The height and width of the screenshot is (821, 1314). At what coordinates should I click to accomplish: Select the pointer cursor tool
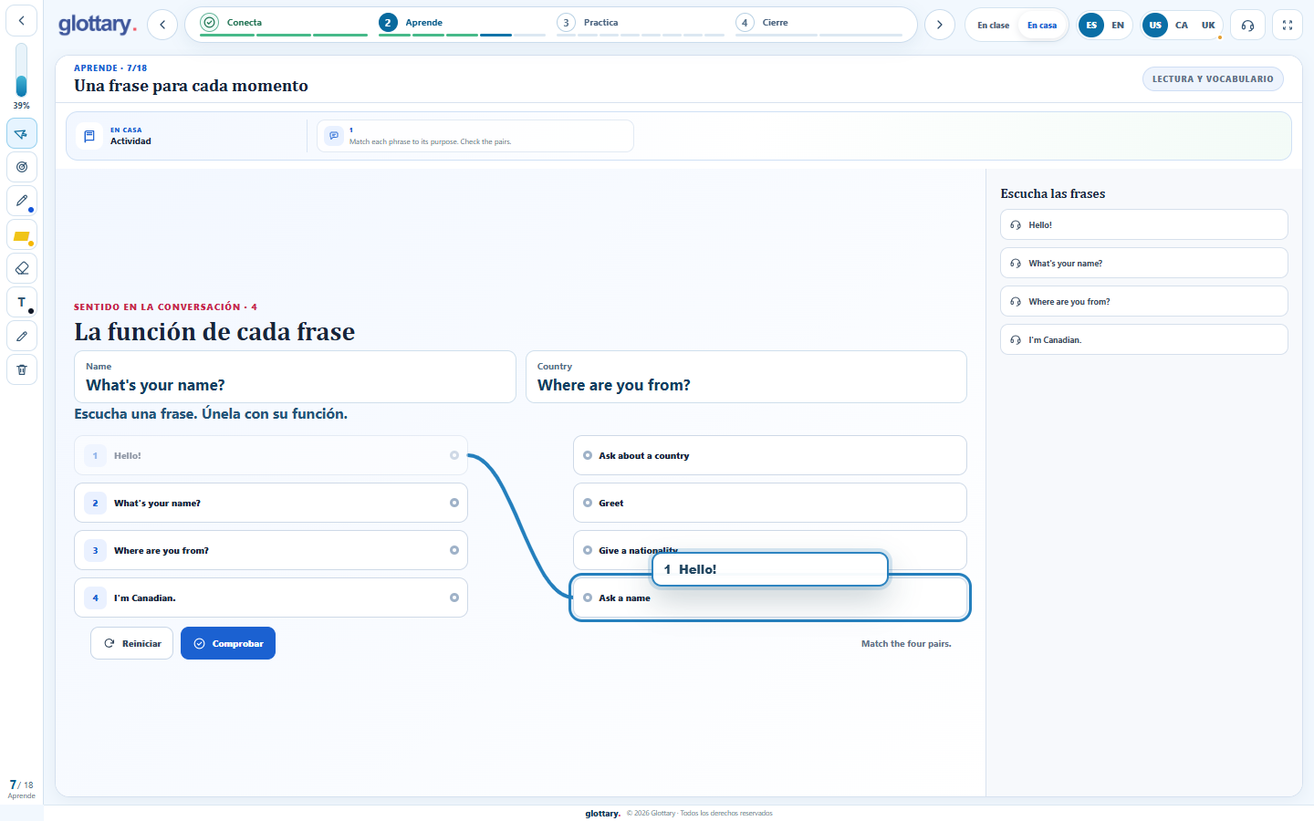tap(22, 133)
